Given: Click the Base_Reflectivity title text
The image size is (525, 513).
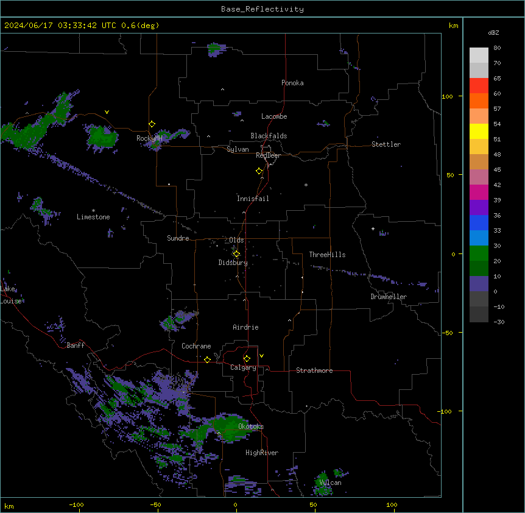Looking at the screenshot, I should (262, 9).
